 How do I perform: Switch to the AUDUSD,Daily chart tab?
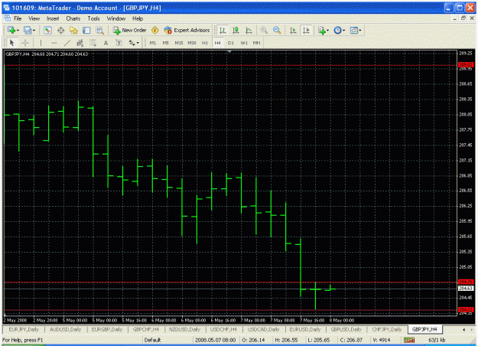point(65,329)
